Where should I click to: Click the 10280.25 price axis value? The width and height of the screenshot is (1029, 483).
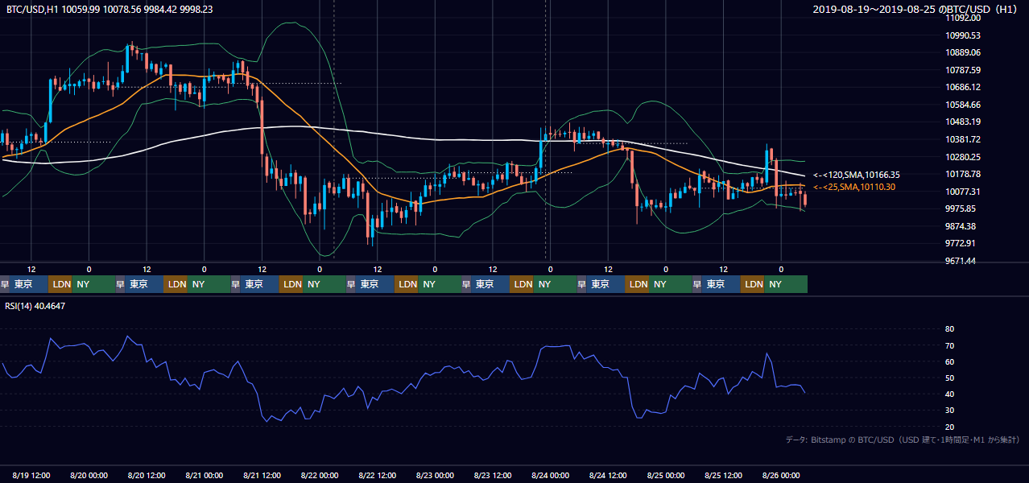pos(963,157)
